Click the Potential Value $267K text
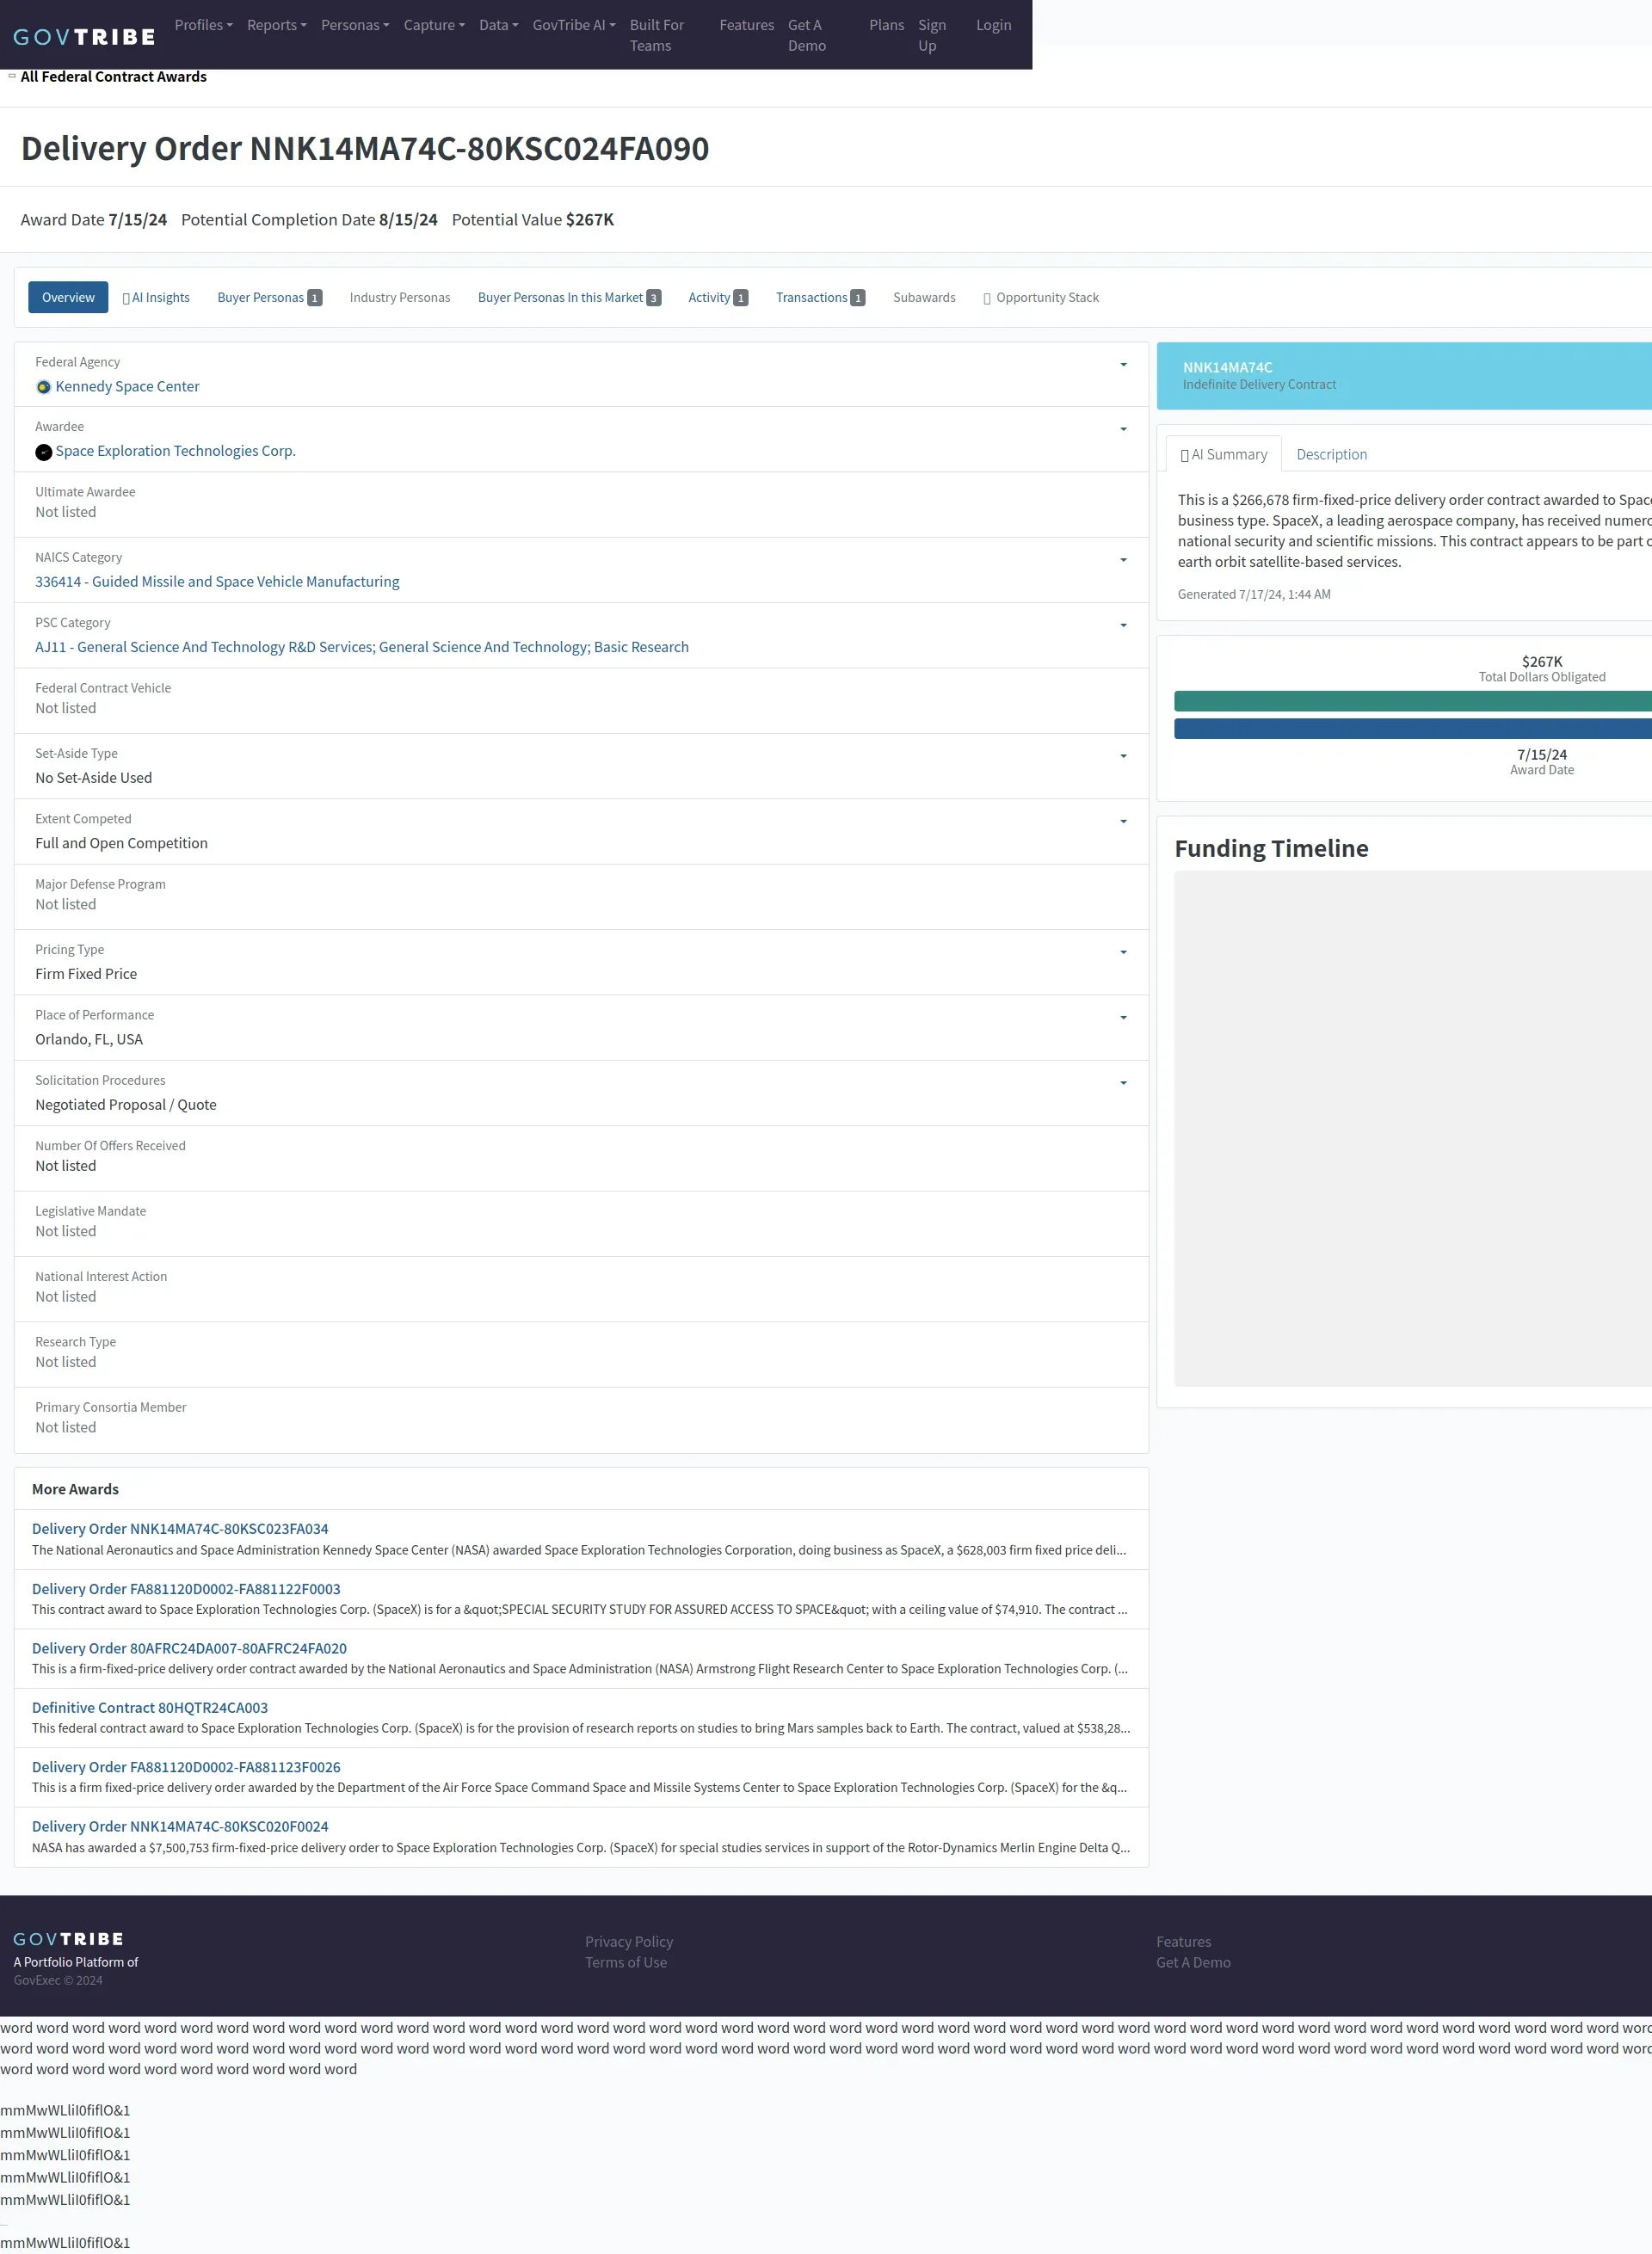 tap(533, 220)
